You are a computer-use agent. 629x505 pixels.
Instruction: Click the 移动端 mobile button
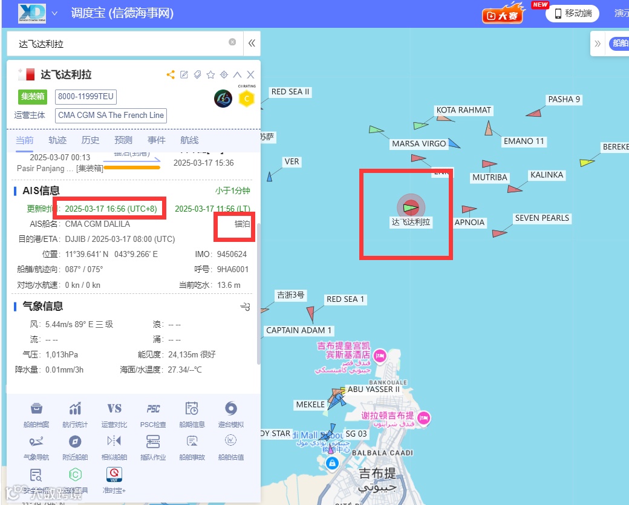[x=572, y=14]
